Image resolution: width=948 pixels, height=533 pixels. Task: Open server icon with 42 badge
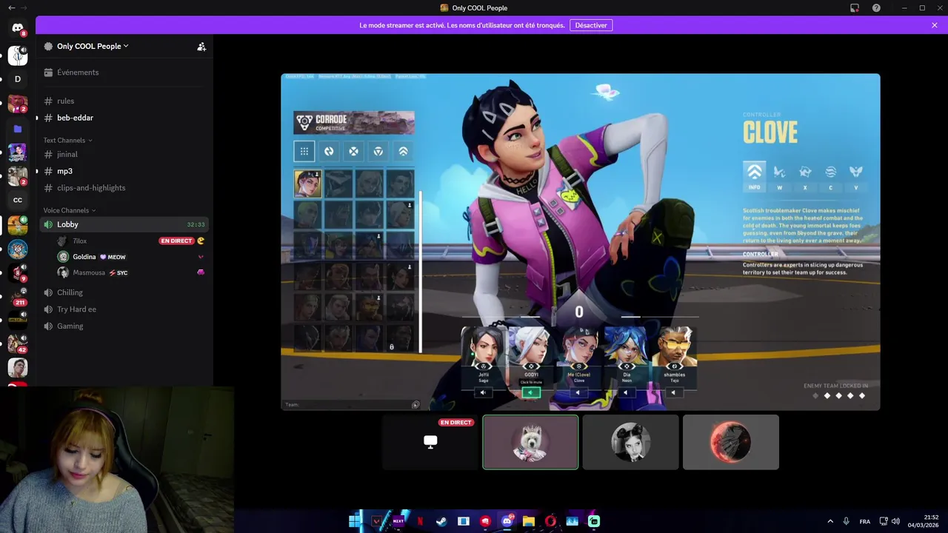click(18, 343)
